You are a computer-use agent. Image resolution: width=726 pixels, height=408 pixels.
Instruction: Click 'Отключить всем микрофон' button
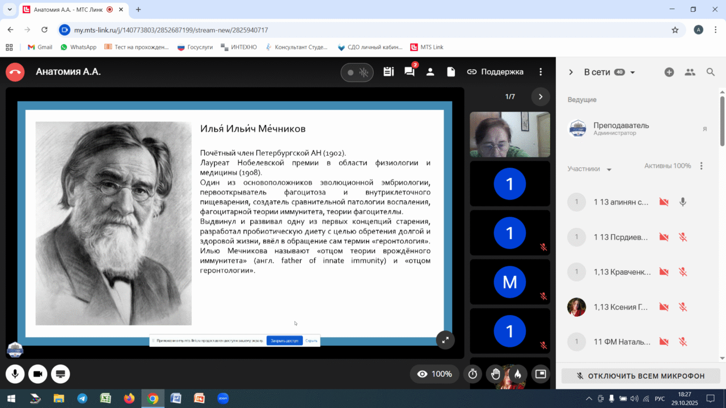click(640, 376)
